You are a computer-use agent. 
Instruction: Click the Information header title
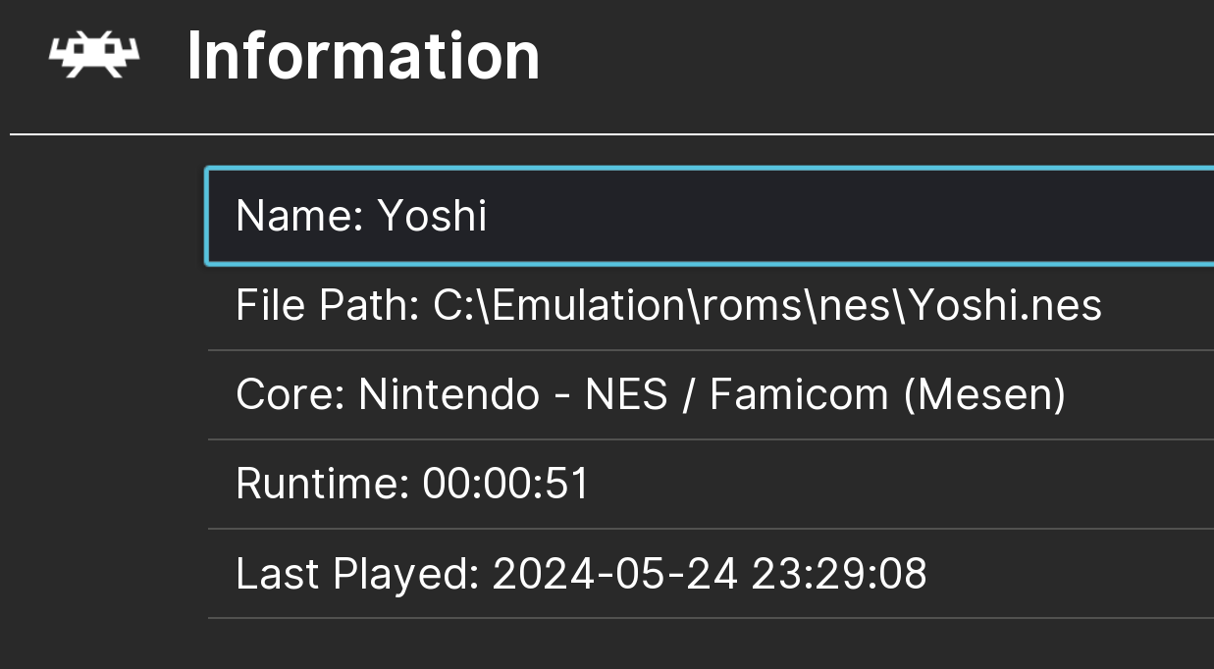pyautogui.click(x=363, y=56)
